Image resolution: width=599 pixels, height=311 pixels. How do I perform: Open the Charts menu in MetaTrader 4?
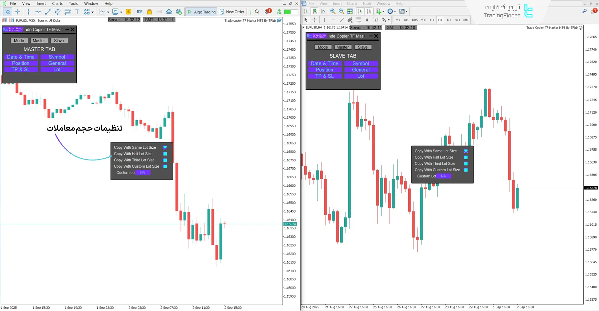352,3
